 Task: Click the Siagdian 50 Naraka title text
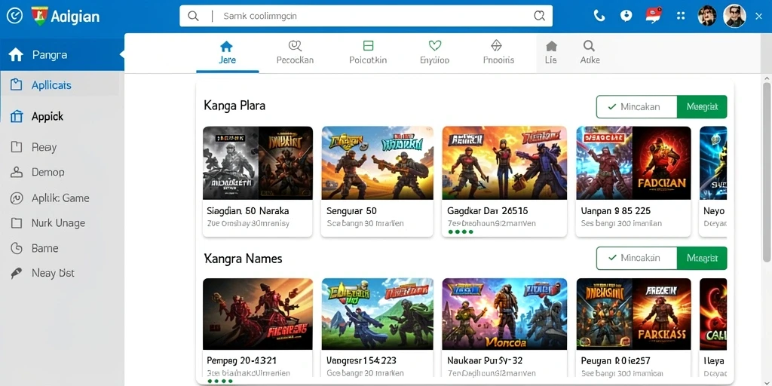[x=247, y=211]
